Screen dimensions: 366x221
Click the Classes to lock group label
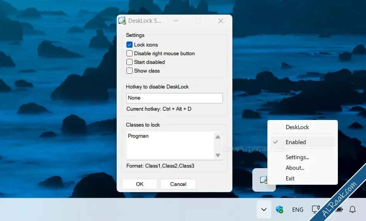(x=143, y=125)
